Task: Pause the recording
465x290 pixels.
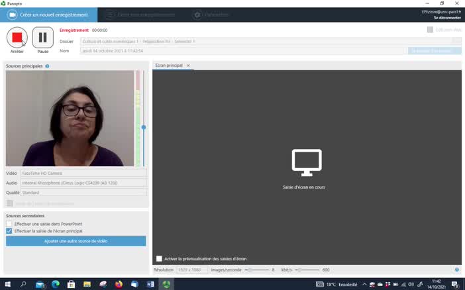Action: [x=42, y=38]
